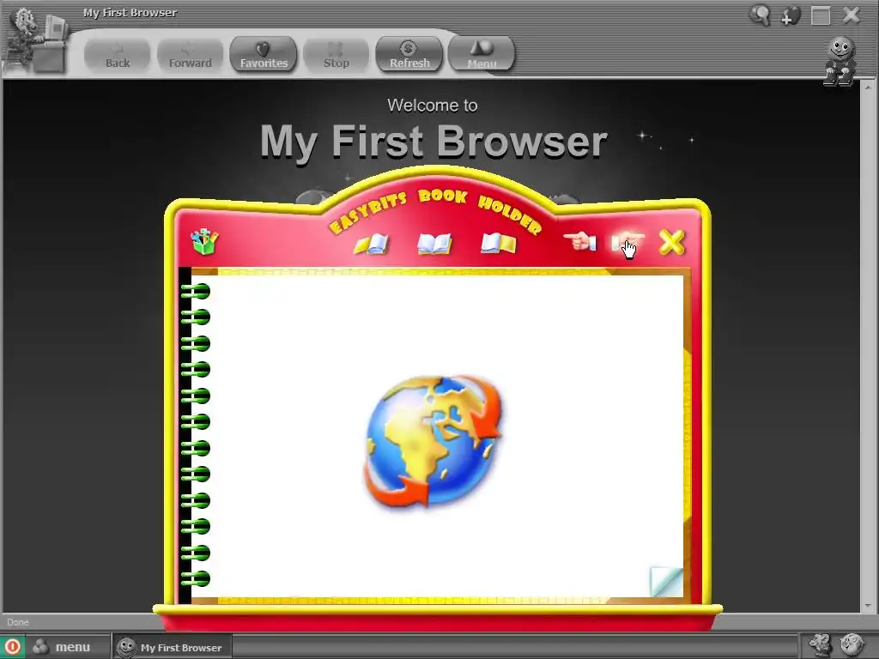Image resolution: width=879 pixels, height=659 pixels.
Task: Open the browser Menu button
Action: [482, 55]
